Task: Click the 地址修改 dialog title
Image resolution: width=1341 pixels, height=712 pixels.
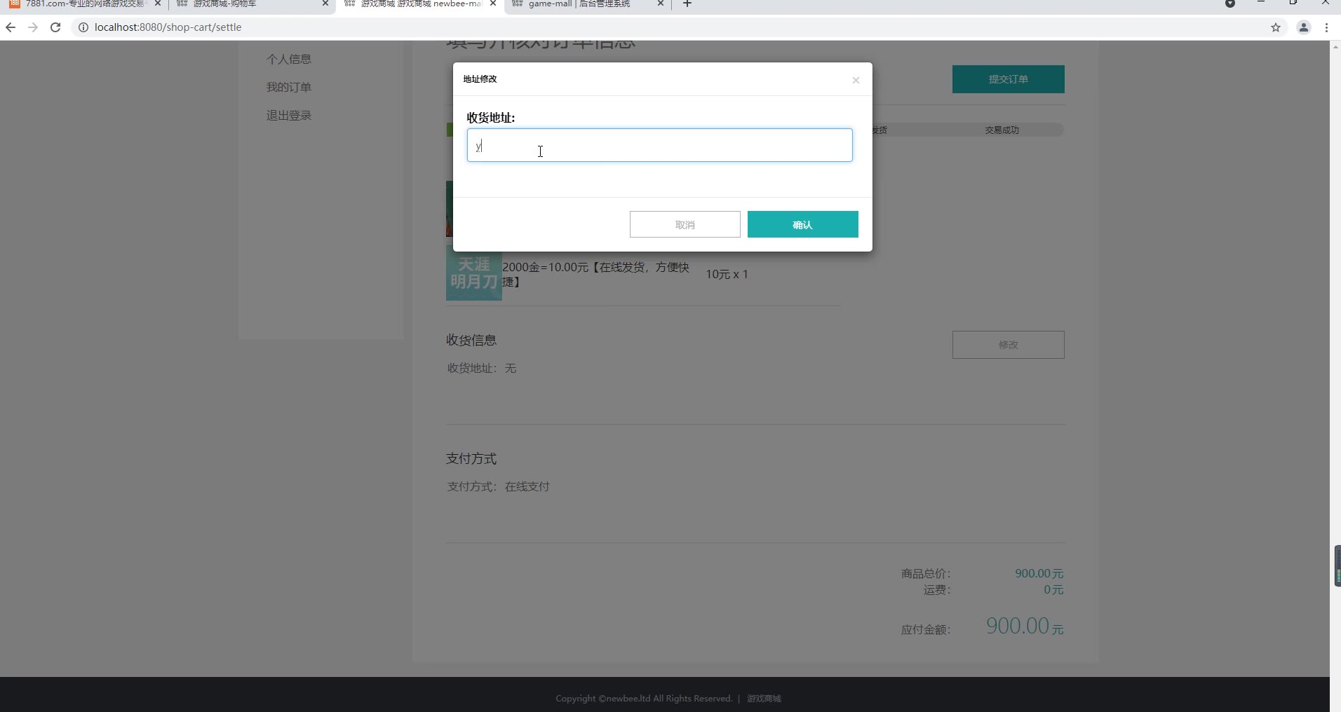Action: tap(480, 79)
